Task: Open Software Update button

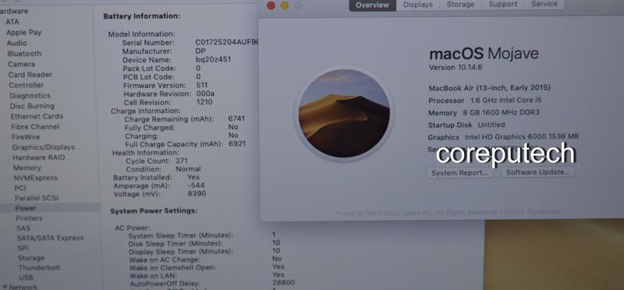Action: [537, 172]
